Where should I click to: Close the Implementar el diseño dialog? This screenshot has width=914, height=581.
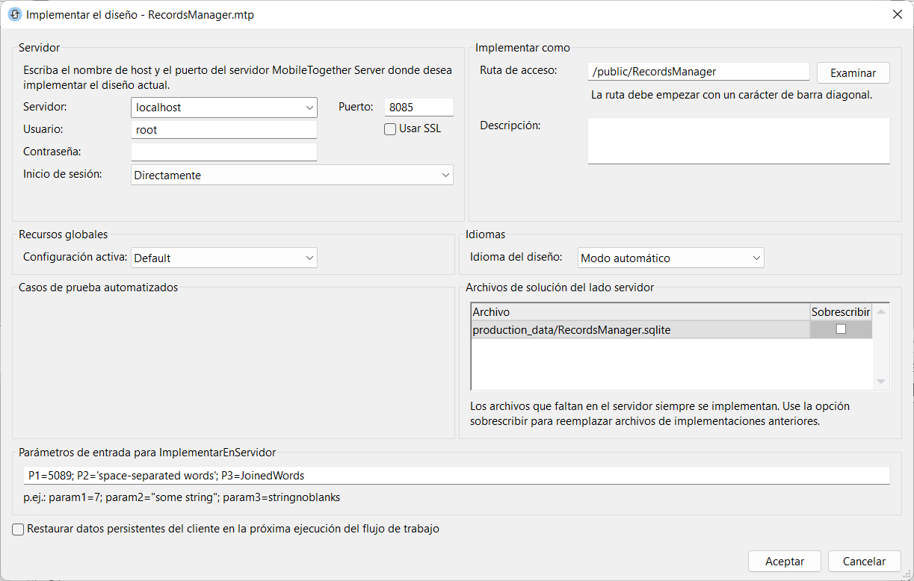897,14
